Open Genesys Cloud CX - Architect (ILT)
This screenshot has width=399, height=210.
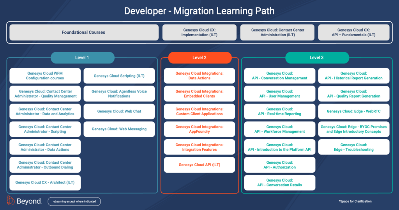coord(45,182)
